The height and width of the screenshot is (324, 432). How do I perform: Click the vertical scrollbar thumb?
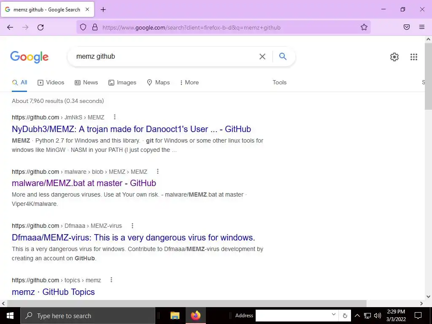coord(428,76)
